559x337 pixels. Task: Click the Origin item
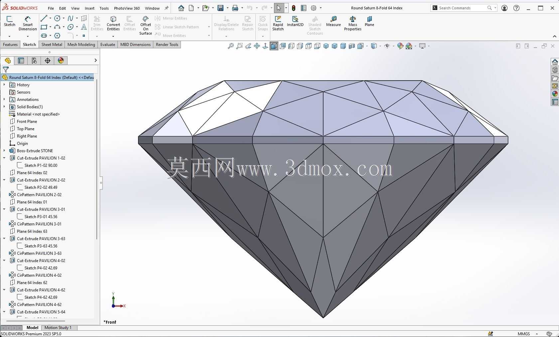22,144
